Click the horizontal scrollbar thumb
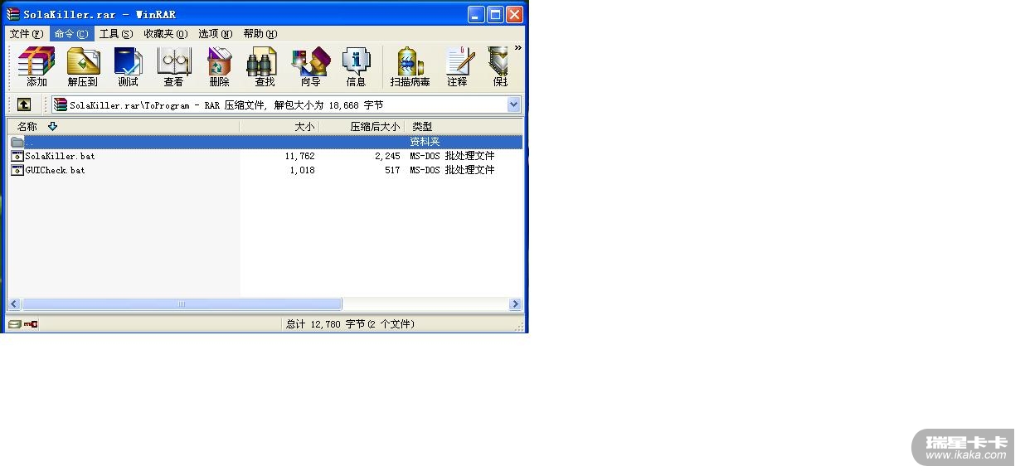This screenshot has height=471, width=1025. point(182,304)
